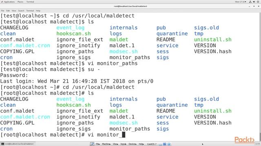Viewport: 261px width, 146px height.
Task: Click the Terminal app menu in the top panel
Action: click(x=30, y=2)
